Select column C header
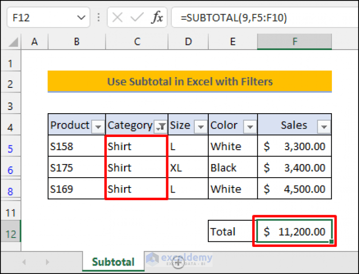The width and height of the screenshot is (359, 274). [x=137, y=42]
